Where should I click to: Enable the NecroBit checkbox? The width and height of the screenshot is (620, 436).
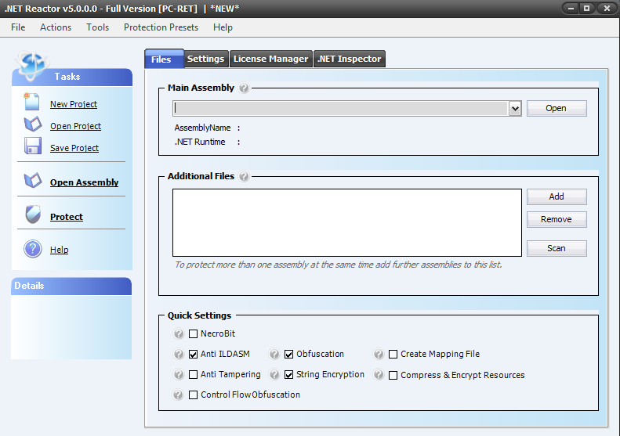(x=193, y=333)
